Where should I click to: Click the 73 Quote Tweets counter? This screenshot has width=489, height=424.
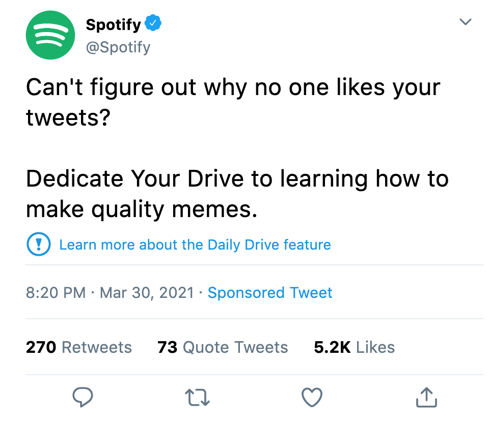pos(222,347)
